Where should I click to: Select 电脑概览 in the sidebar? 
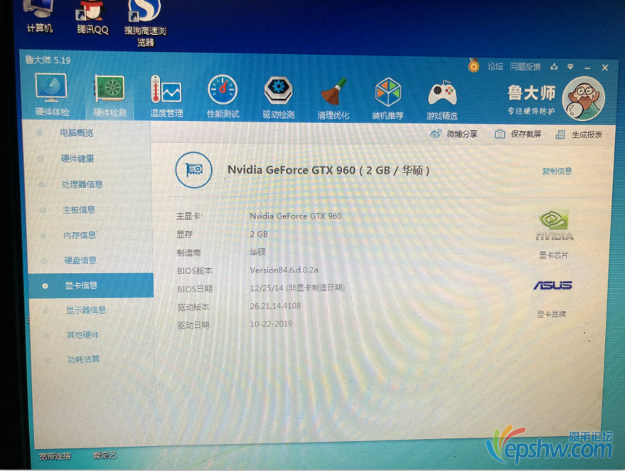pyautogui.click(x=76, y=133)
